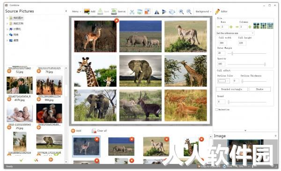Image resolution: width=281 pixels, height=171 pixels.
Task: Zoom out with the minus magnifier
Action: 189,12
